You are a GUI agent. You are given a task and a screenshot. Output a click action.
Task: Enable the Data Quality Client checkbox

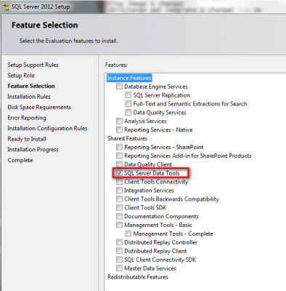coord(119,164)
